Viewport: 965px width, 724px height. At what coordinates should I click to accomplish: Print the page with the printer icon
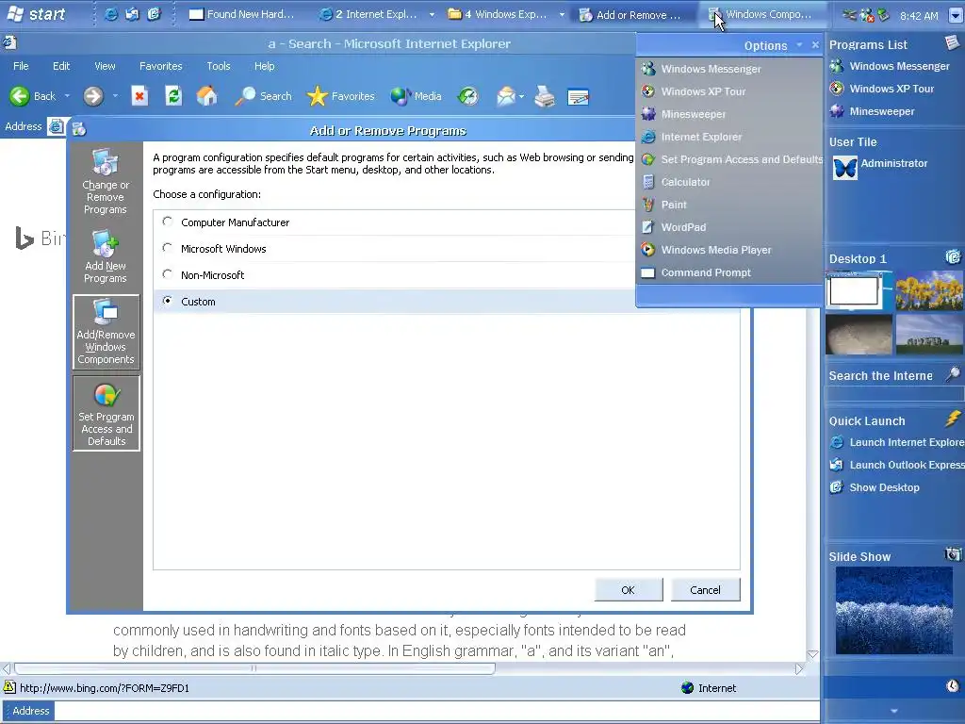coord(544,96)
